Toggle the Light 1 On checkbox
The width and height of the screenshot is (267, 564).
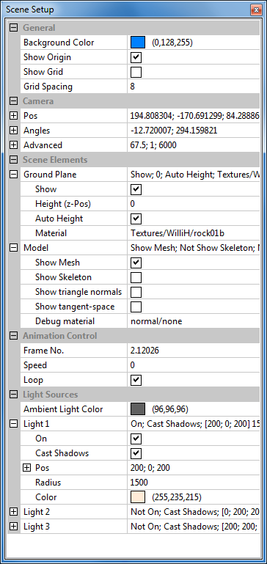(x=136, y=439)
